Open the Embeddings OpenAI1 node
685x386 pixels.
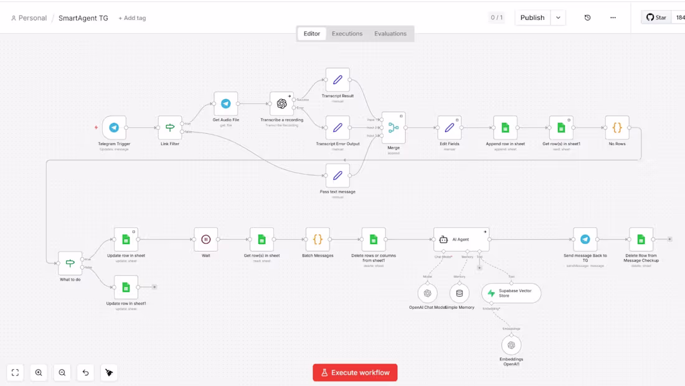(511, 346)
